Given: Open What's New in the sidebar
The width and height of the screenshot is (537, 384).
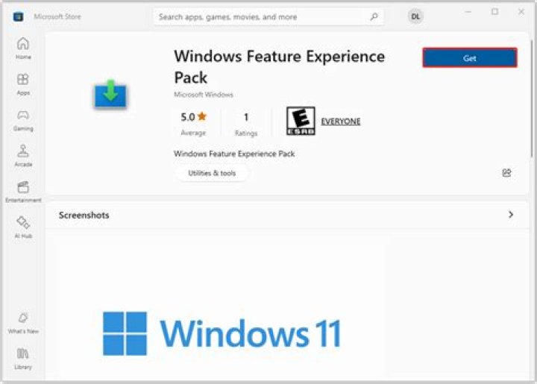Looking at the screenshot, I should (23, 323).
